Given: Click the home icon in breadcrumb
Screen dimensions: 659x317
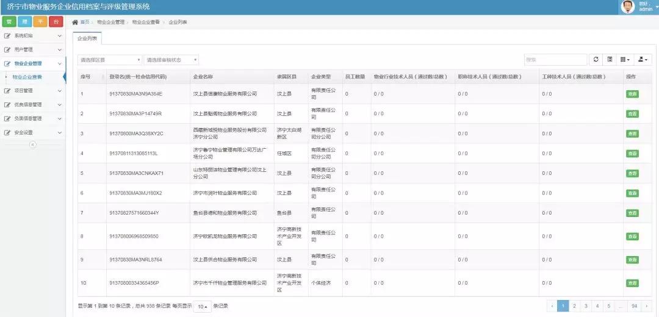Looking at the screenshot, I should pos(75,22).
